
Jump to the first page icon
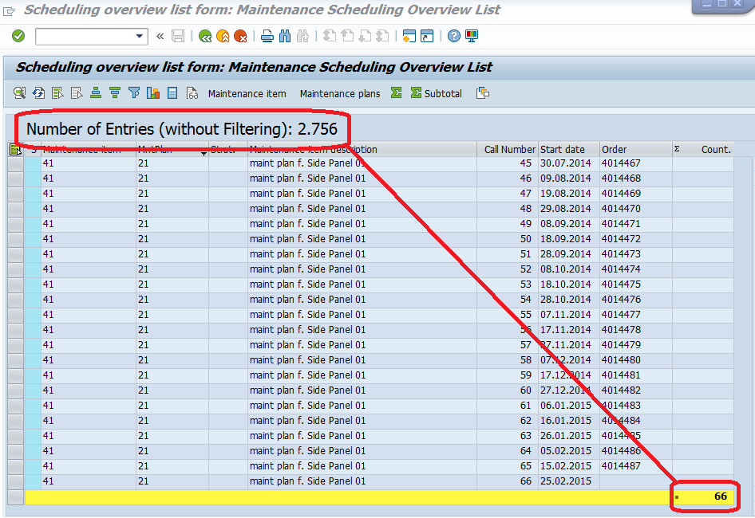[330, 36]
